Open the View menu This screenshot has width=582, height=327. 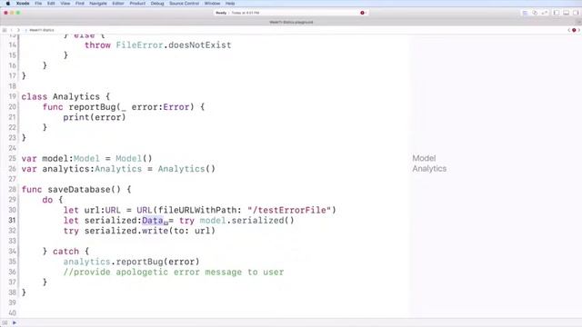pos(65,4)
